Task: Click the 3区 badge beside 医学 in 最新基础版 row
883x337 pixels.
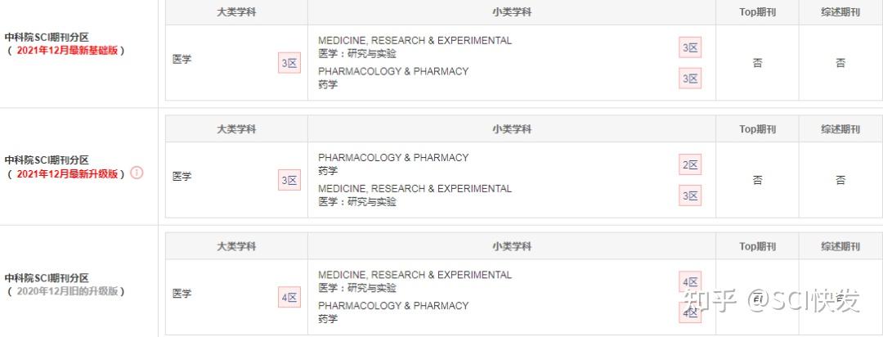Action: [289, 63]
